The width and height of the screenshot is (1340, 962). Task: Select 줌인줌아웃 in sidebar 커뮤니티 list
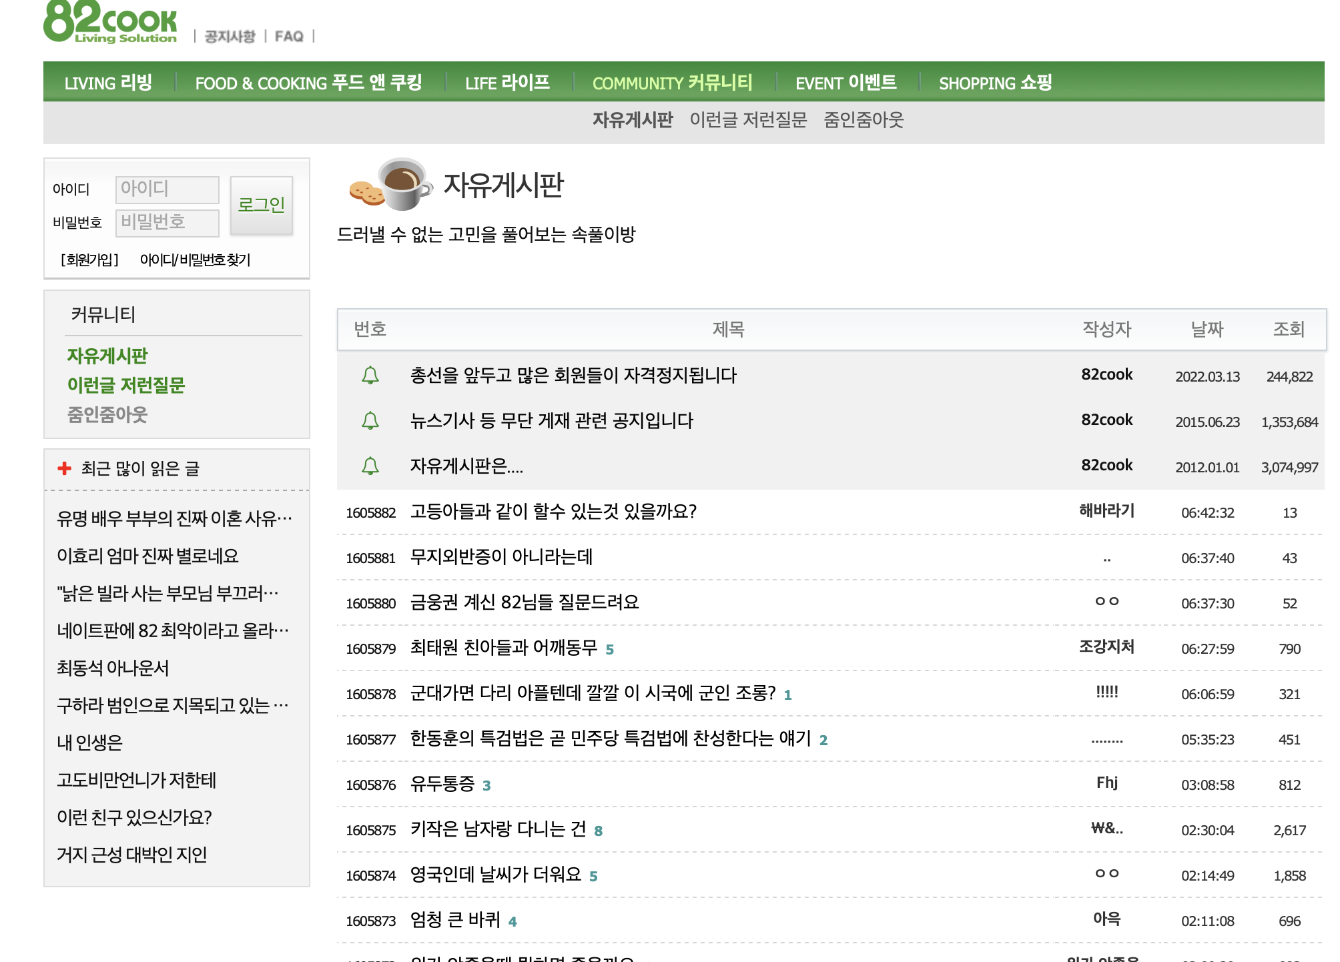click(x=107, y=415)
